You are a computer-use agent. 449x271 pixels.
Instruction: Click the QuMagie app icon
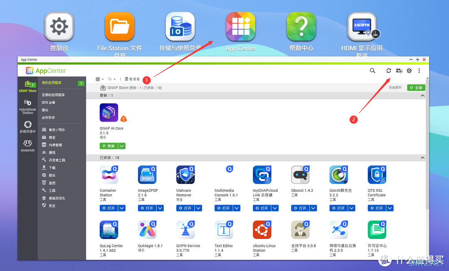[x=147, y=230]
